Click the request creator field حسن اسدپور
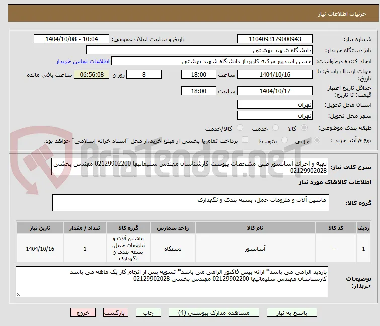This screenshot has width=380, height=326. point(212,61)
